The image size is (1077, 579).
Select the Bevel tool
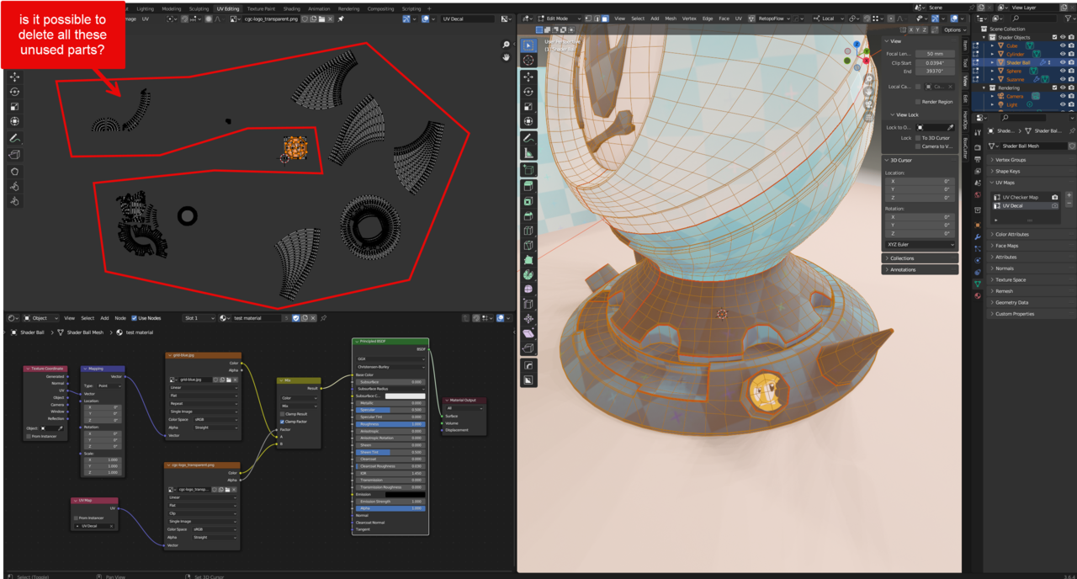(528, 216)
